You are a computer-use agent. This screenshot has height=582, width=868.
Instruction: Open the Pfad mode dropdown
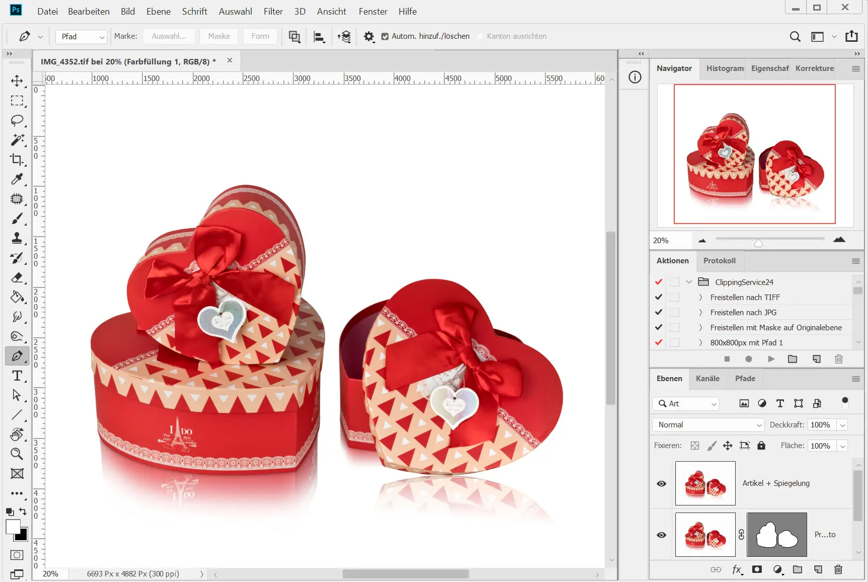click(82, 36)
